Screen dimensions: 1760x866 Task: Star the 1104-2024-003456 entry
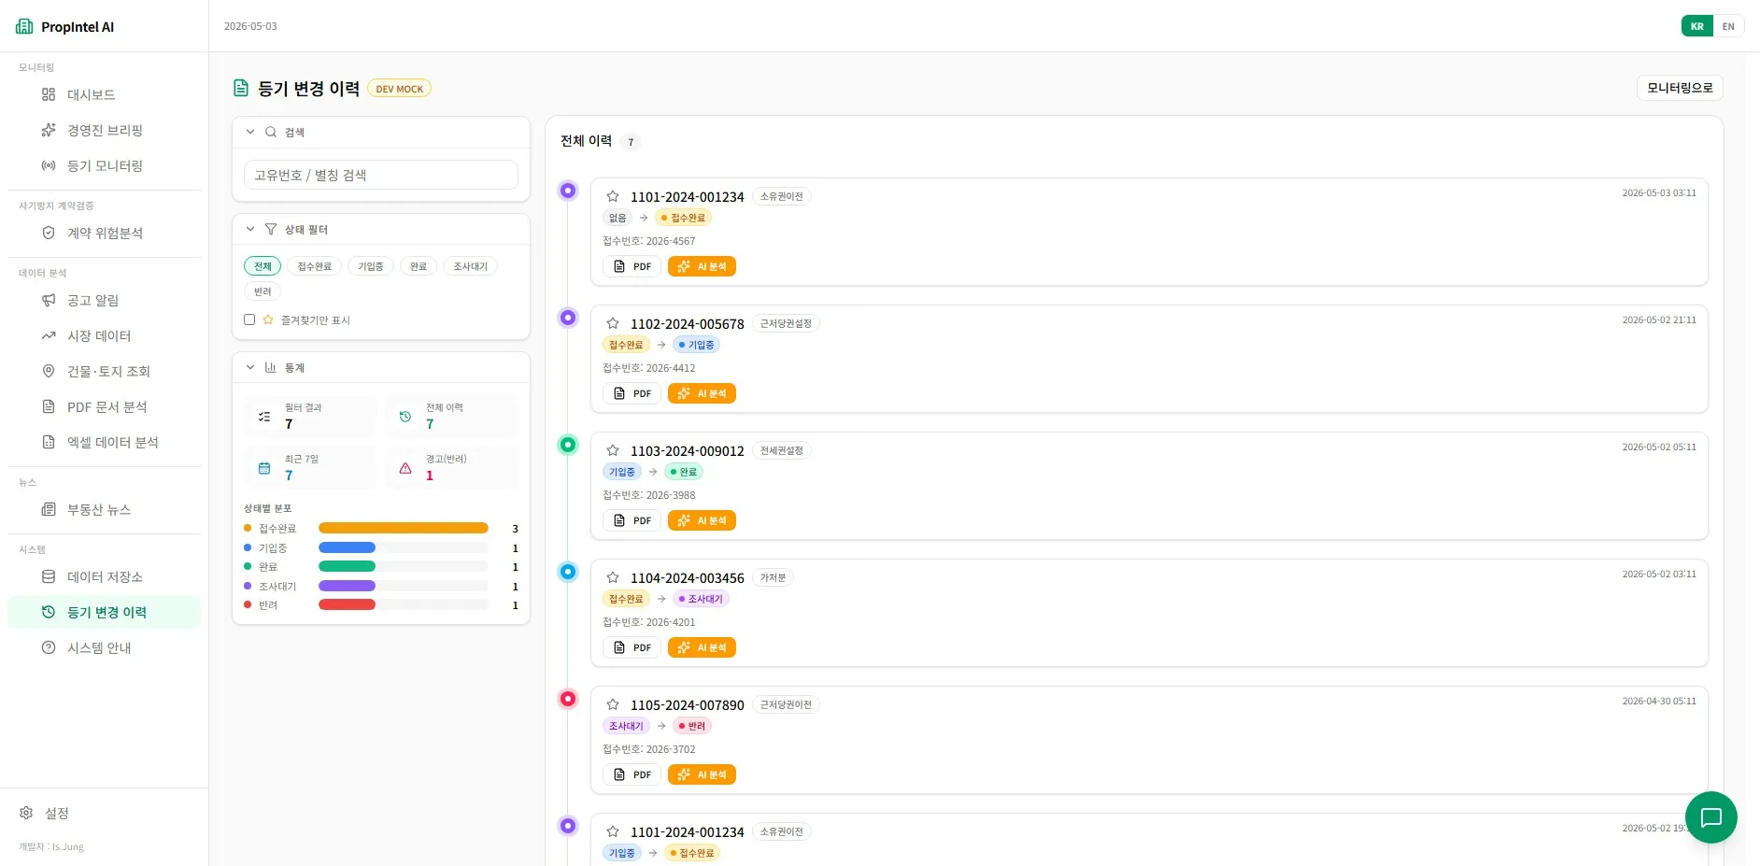pos(613,577)
